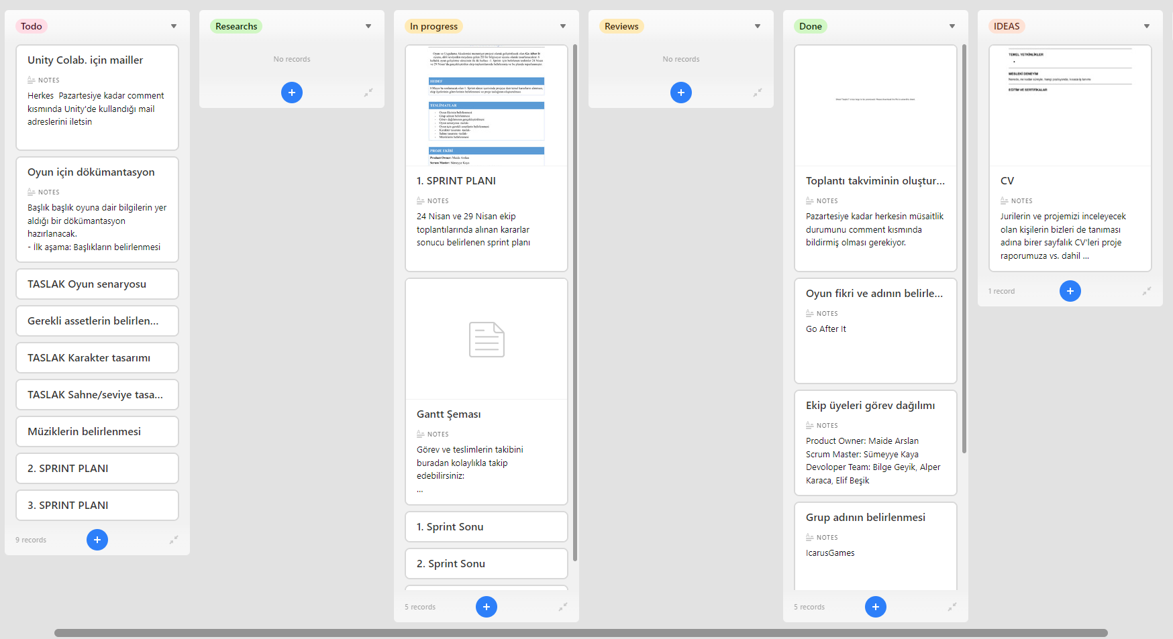Open the In progress column dropdown menu
This screenshot has height=639, width=1173.
point(563,26)
